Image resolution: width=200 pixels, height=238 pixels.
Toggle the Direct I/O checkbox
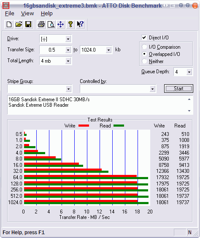tap(144, 37)
